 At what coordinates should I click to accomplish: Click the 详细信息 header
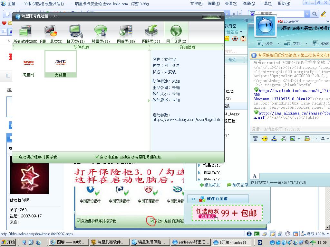[188, 47]
